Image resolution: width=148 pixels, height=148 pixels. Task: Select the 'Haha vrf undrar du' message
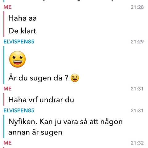41,100
